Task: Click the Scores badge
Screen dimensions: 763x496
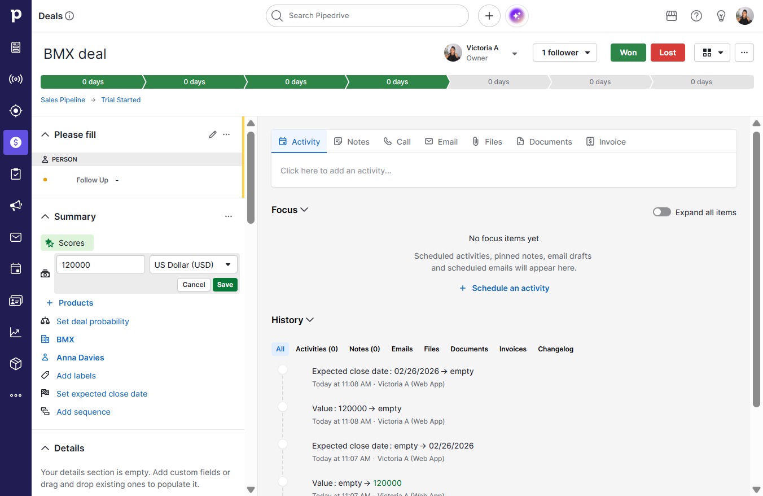Action: pyautogui.click(x=67, y=243)
